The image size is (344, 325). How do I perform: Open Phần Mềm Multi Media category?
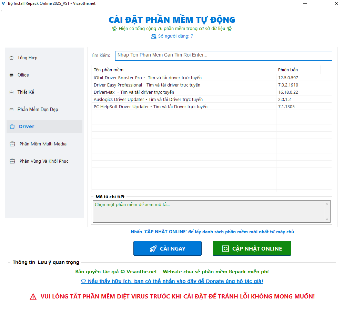pos(44,144)
